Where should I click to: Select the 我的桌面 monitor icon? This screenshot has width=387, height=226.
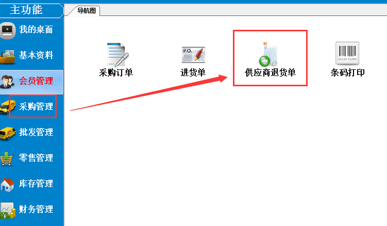(x=8, y=30)
